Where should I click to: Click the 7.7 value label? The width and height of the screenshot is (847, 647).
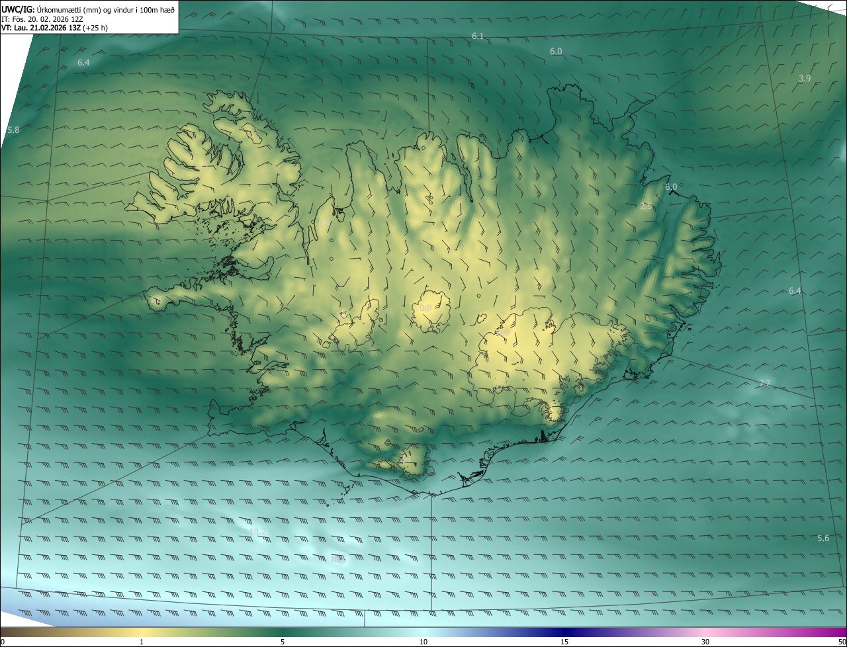pos(765,384)
